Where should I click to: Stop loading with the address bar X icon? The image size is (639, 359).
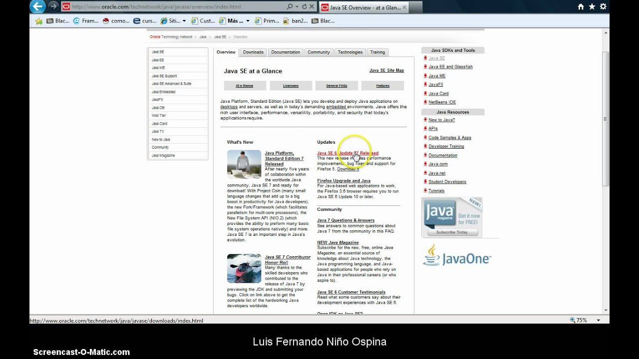pos(312,6)
